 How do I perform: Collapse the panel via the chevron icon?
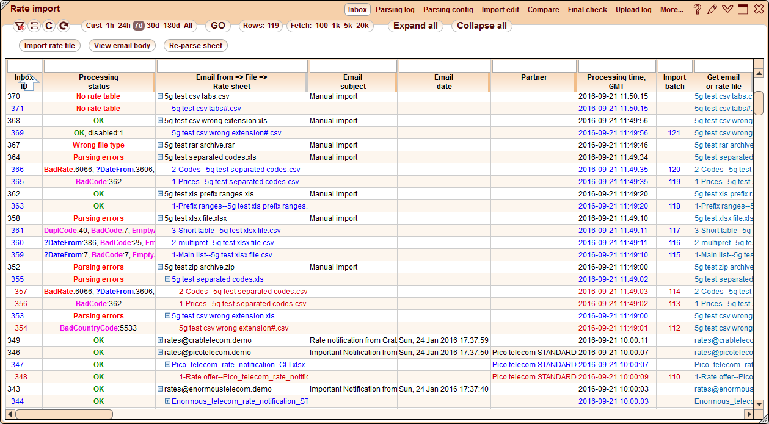[x=727, y=9]
